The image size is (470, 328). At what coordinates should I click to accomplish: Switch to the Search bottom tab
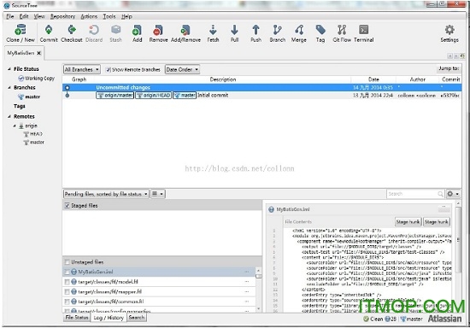click(x=137, y=318)
